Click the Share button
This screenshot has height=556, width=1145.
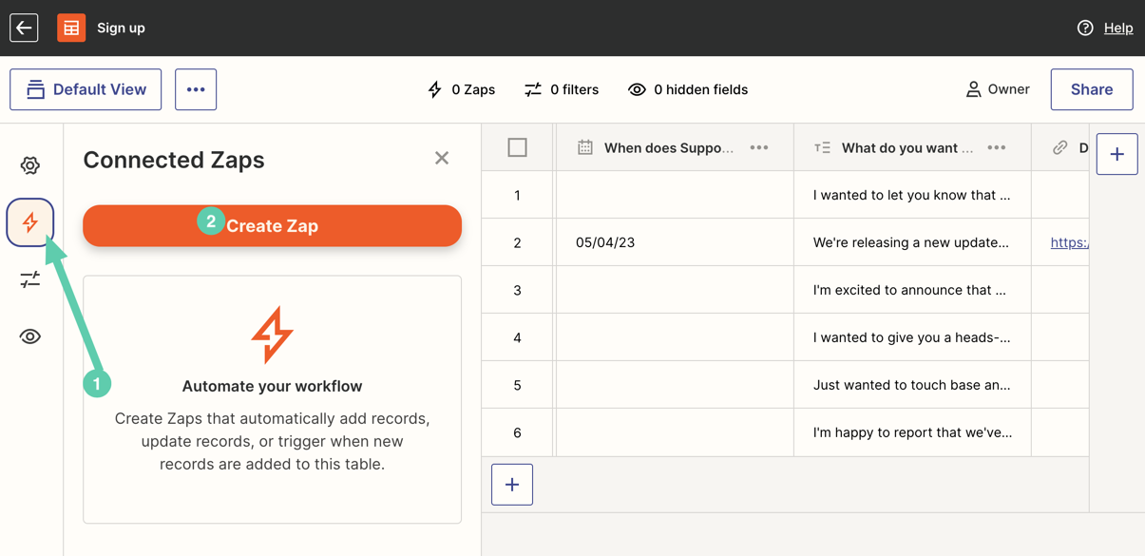click(1092, 89)
